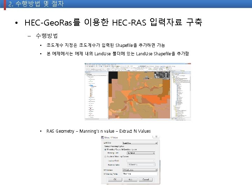
Task: Open the disabled Landuse Field dropdown
Action: click(x=141, y=161)
